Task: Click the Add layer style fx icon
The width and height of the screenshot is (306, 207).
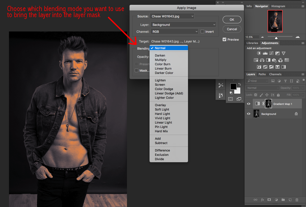Action: pyautogui.click(x=262, y=200)
